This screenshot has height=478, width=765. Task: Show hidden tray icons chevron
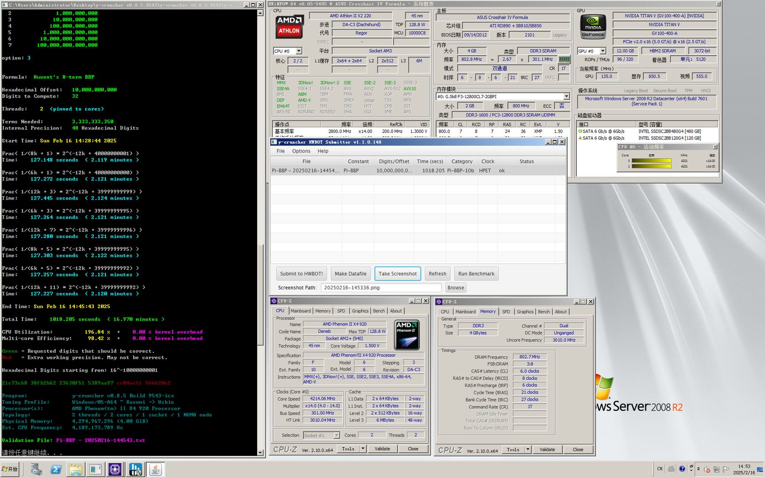click(x=698, y=469)
